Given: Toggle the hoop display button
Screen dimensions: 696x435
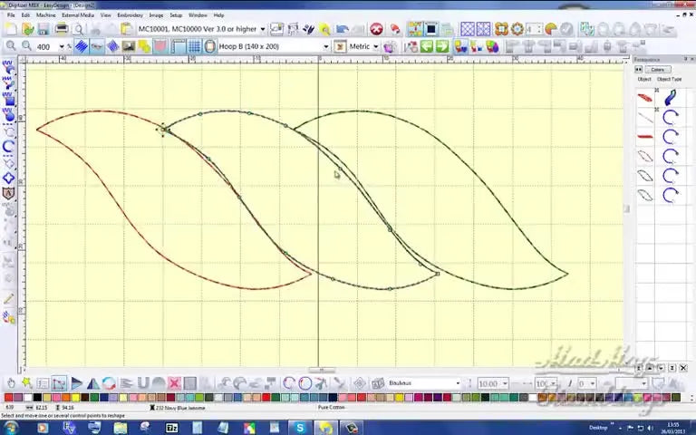Looking at the screenshot, I should [208, 46].
